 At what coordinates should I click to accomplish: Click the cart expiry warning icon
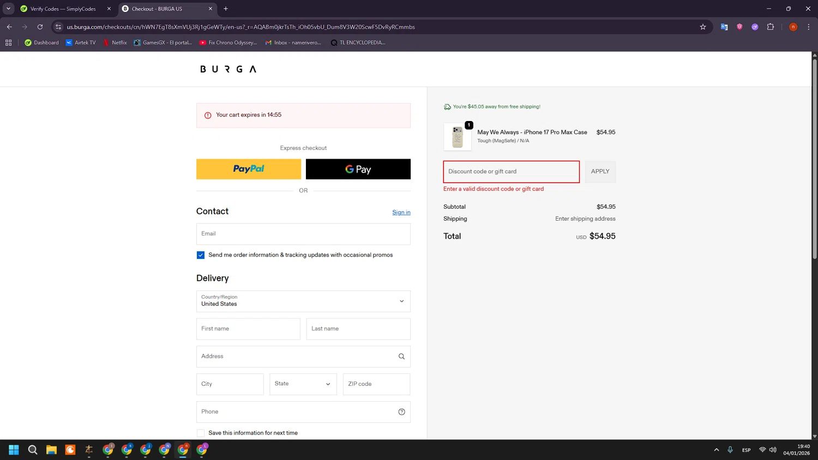[208, 116]
